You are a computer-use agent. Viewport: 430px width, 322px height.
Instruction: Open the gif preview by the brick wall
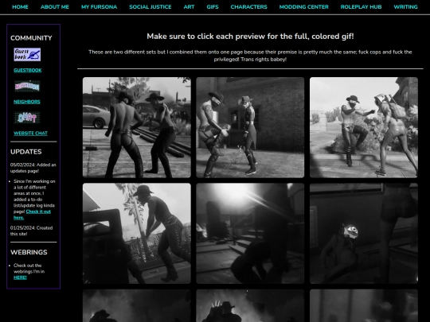pyautogui.click(x=250, y=127)
